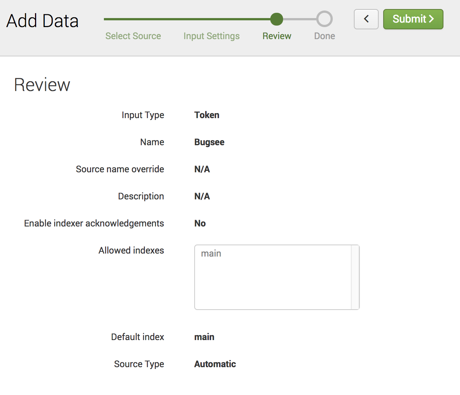Click the indexer acknowledgements "No" value

[x=200, y=223]
